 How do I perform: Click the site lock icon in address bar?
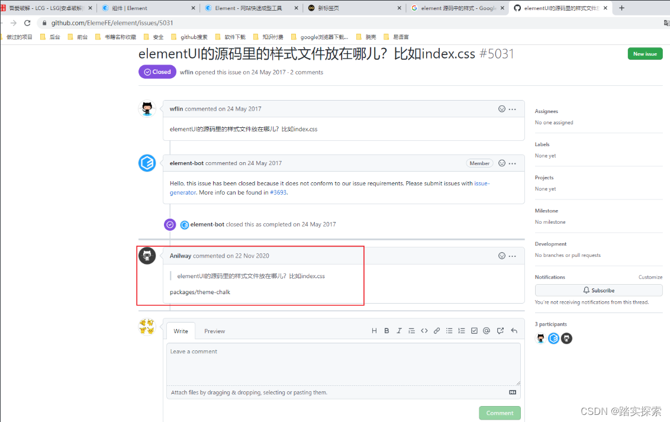pos(44,23)
